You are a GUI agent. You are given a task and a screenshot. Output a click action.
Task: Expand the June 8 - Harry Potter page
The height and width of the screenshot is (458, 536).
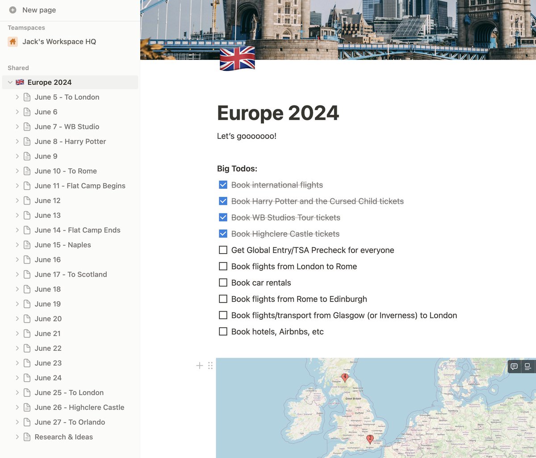click(17, 142)
